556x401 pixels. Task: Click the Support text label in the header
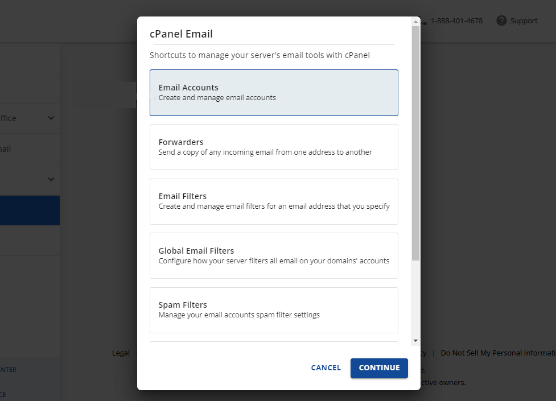point(524,20)
